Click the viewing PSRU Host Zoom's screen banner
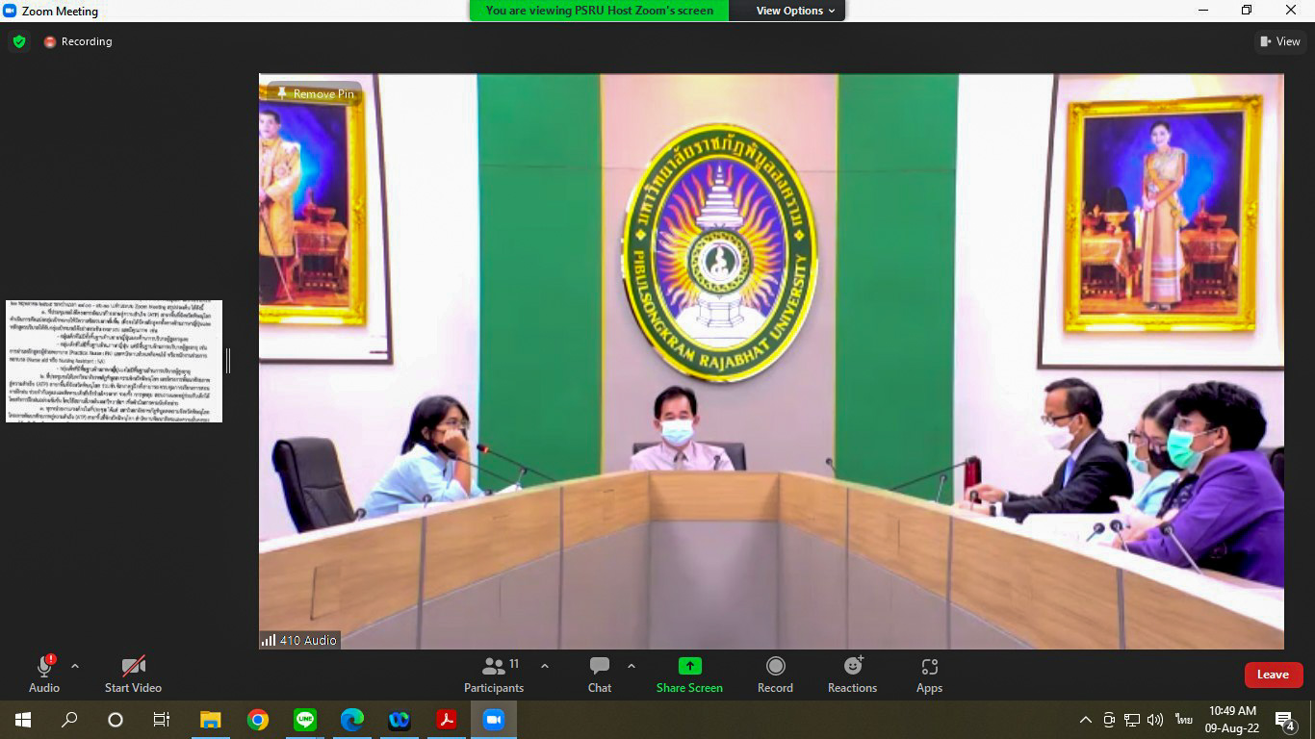Viewport: 1315px width, 739px height. (x=599, y=11)
